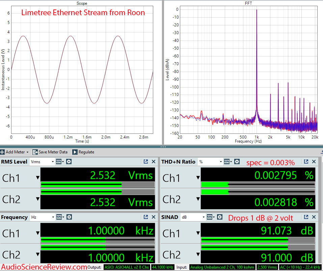
Task: Close the SINAD meter panel
Action: [314, 217]
